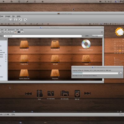124x124 pixels.
Task: Click the zoom out magnifier in viewer toolbar
Action: point(5,20)
